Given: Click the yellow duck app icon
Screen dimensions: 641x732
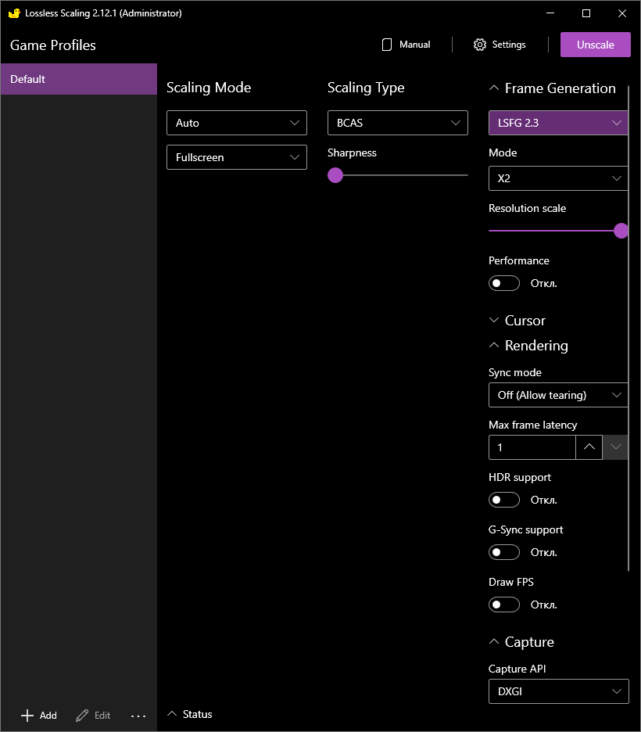Looking at the screenshot, I should tap(14, 13).
